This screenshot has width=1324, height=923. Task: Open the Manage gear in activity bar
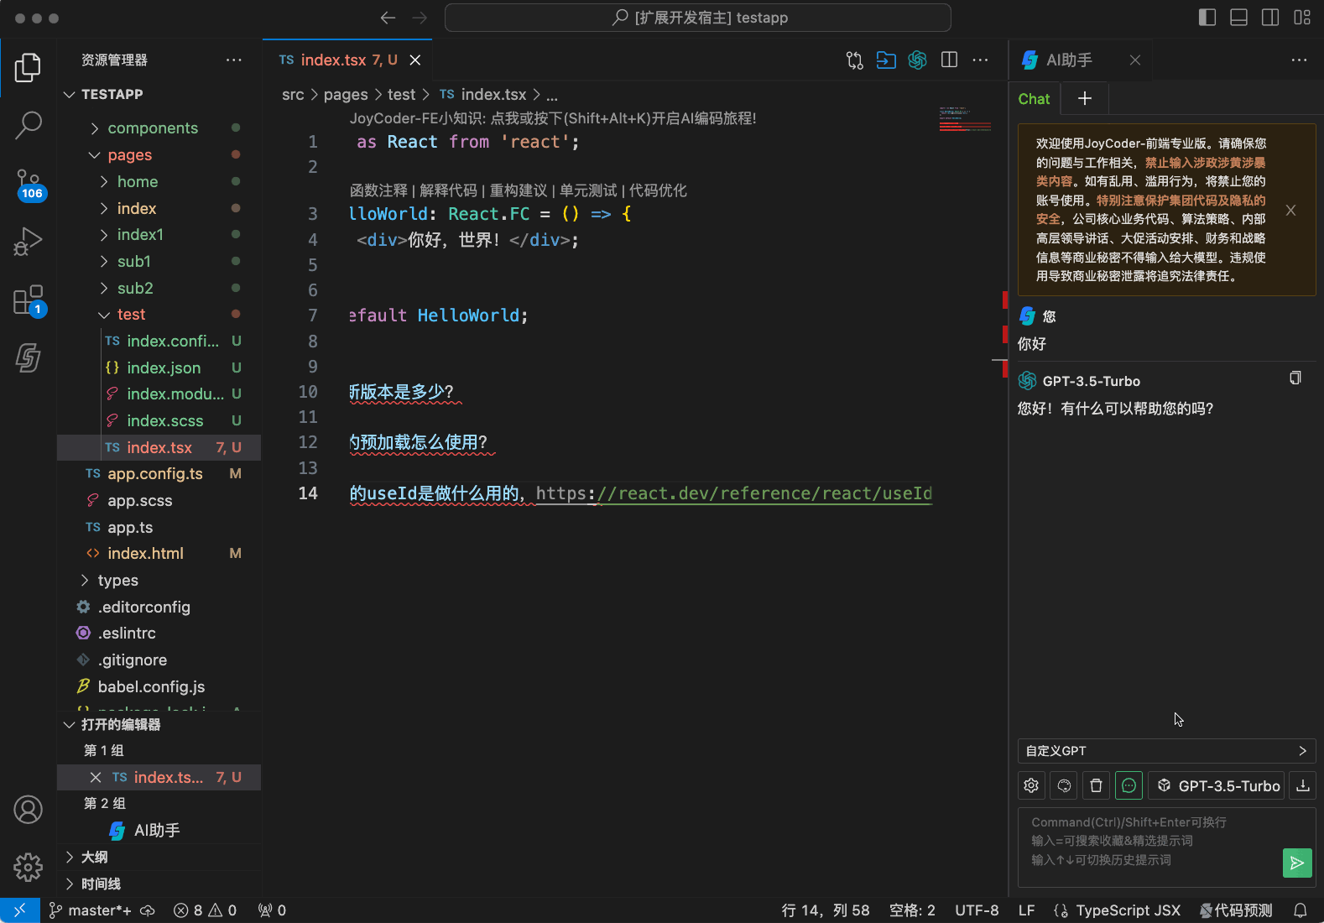[28, 867]
